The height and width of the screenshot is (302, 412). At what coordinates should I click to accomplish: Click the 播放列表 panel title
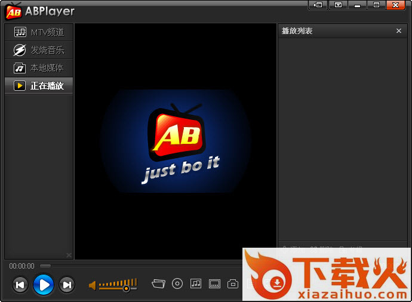(x=297, y=31)
